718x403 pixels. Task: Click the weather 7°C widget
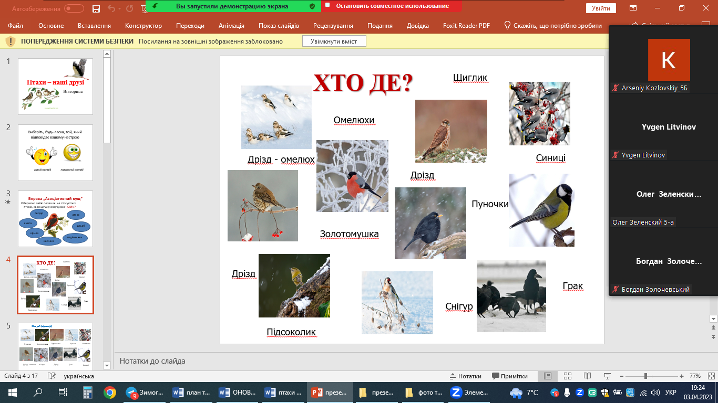point(525,393)
